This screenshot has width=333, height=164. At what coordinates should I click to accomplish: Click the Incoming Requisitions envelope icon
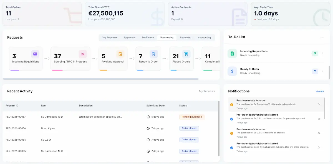[x=35, y=54]
